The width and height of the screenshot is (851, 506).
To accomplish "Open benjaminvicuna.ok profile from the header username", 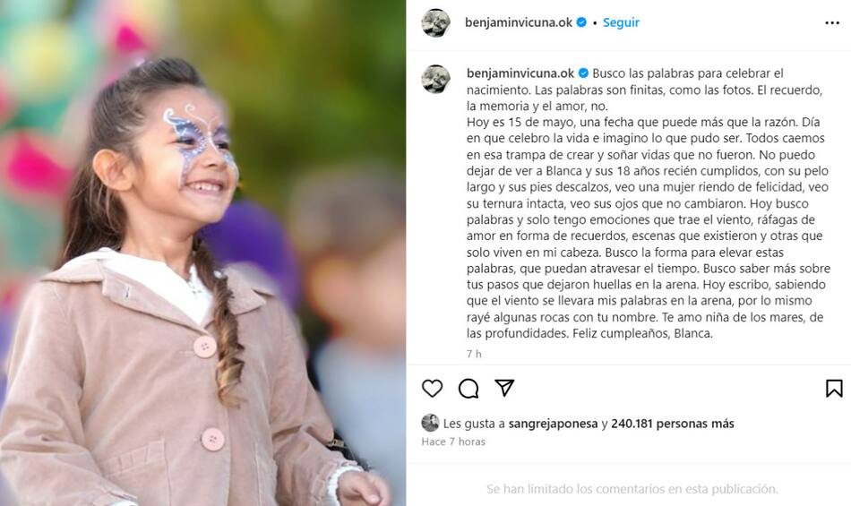I will pos(519,22).
